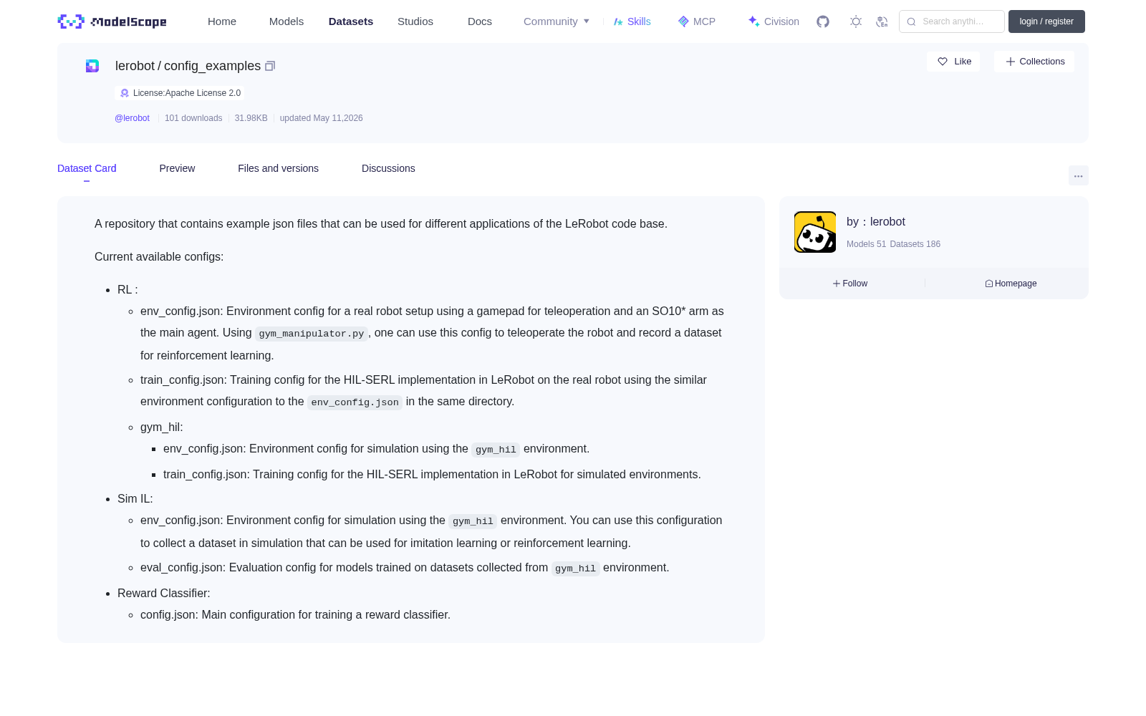Click the Civision star icon

tap(754, 21)
